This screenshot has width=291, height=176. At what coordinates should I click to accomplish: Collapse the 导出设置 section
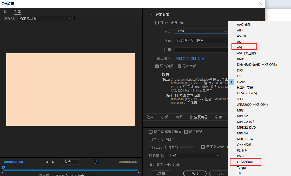pyautogui.click(x=151, y=15)
